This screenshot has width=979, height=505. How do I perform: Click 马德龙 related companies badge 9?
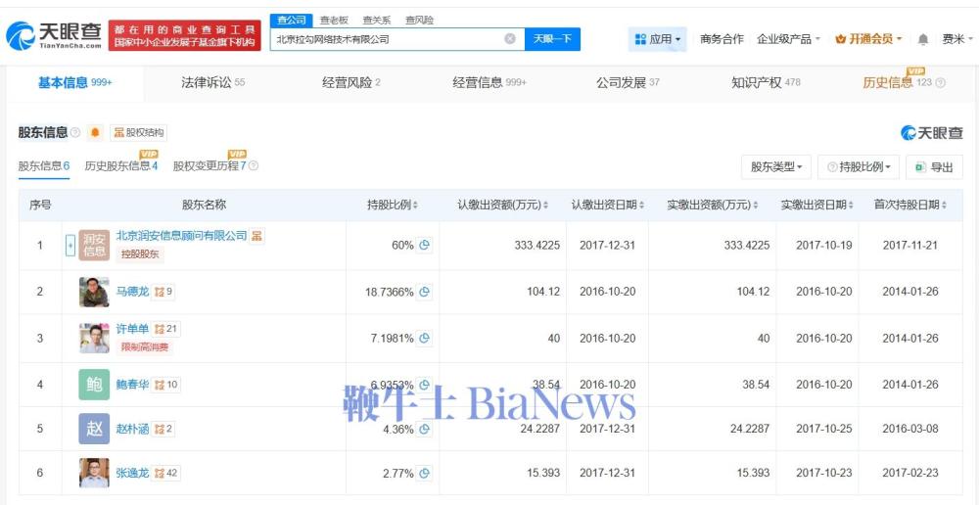coord(163,291)
